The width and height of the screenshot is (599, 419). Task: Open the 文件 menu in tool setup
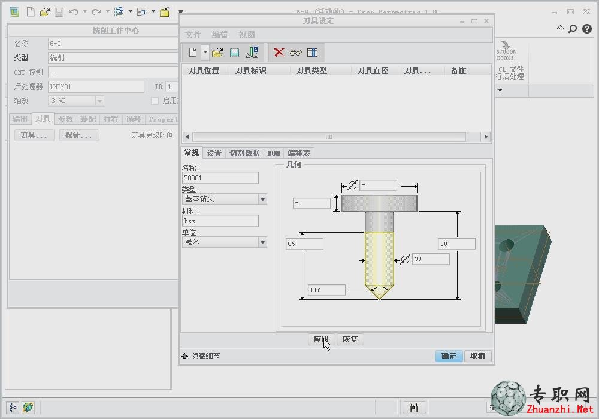pos(193,35)
